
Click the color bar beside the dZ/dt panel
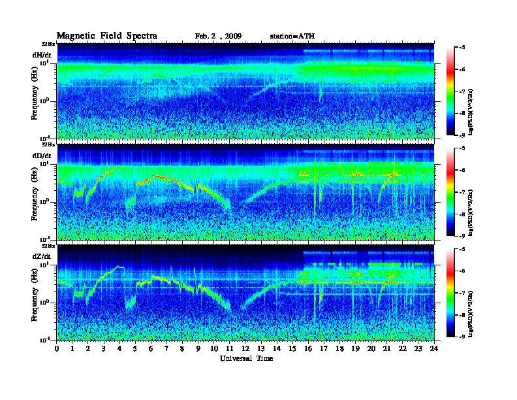[450, 293]
